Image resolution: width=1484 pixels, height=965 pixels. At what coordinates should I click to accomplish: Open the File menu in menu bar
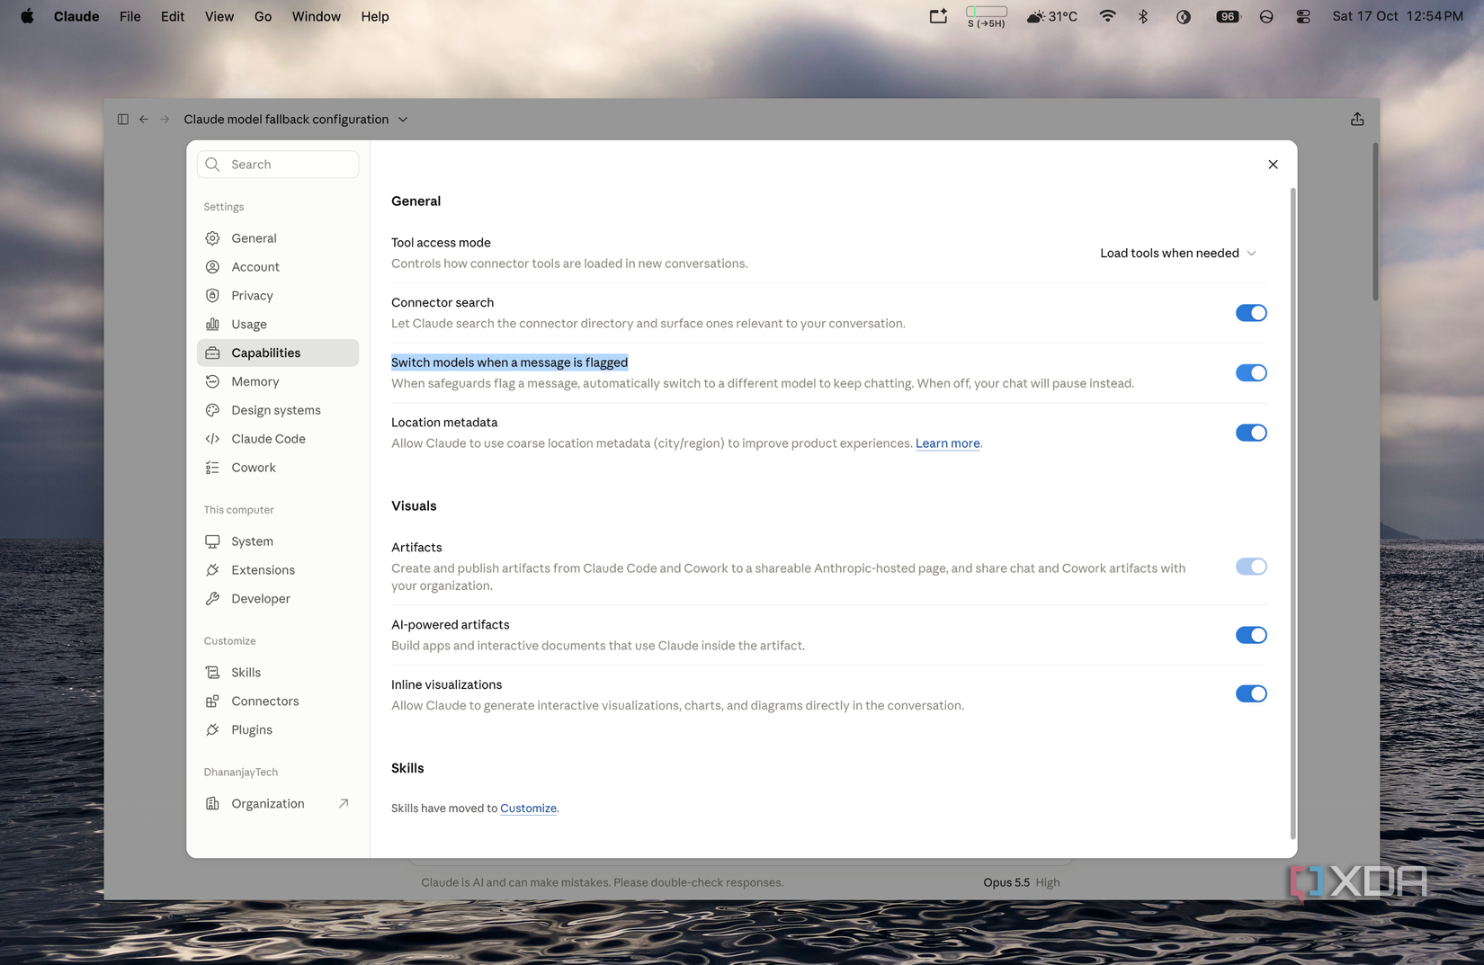coord(130,16)
